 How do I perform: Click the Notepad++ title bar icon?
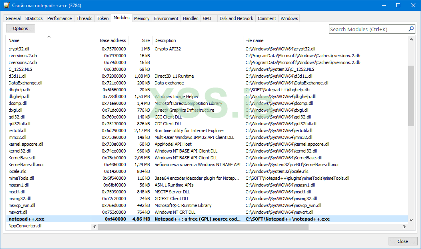click(6, 5)
